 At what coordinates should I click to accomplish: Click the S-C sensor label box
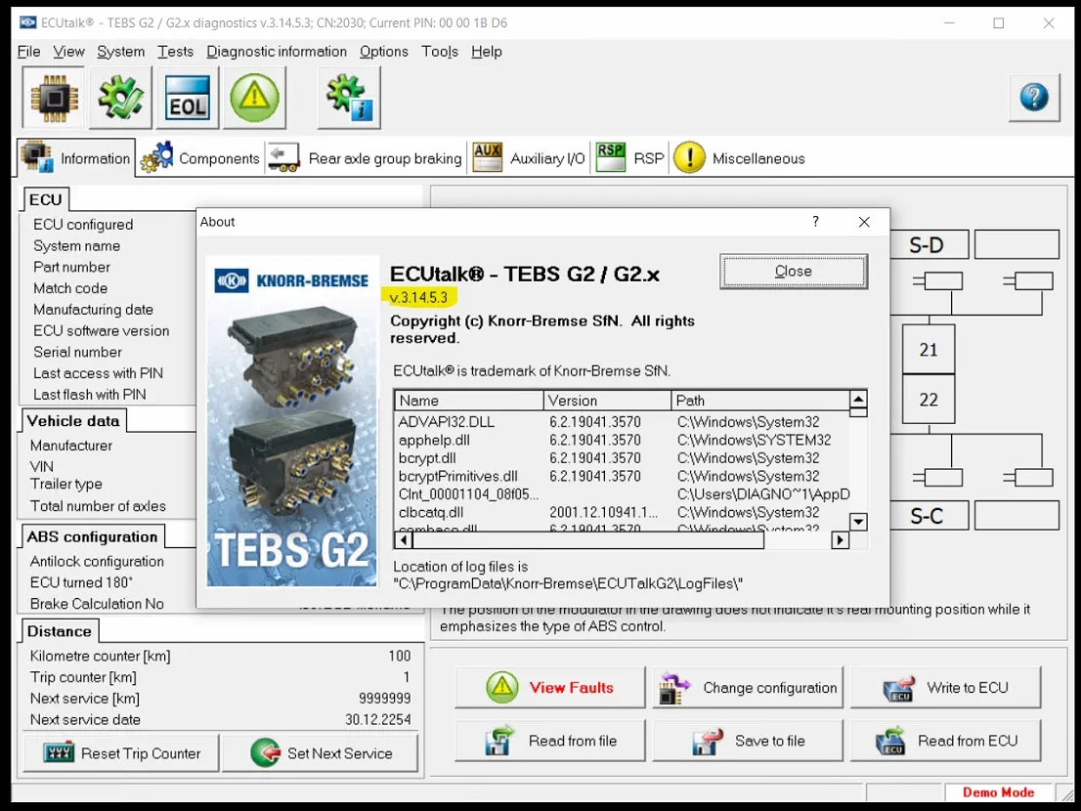tap(928, 515)
